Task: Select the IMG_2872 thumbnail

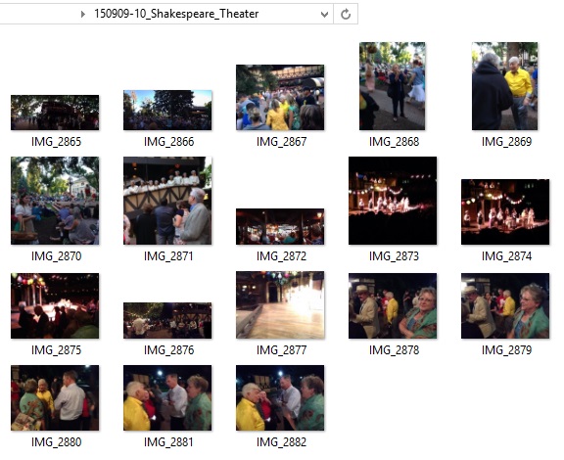Action: coord(280,227)
